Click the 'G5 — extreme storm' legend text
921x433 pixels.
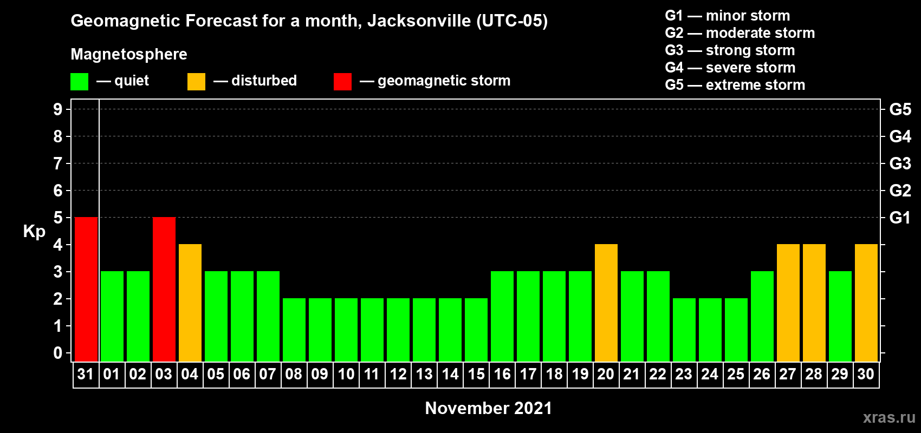(x=735, y=85)
